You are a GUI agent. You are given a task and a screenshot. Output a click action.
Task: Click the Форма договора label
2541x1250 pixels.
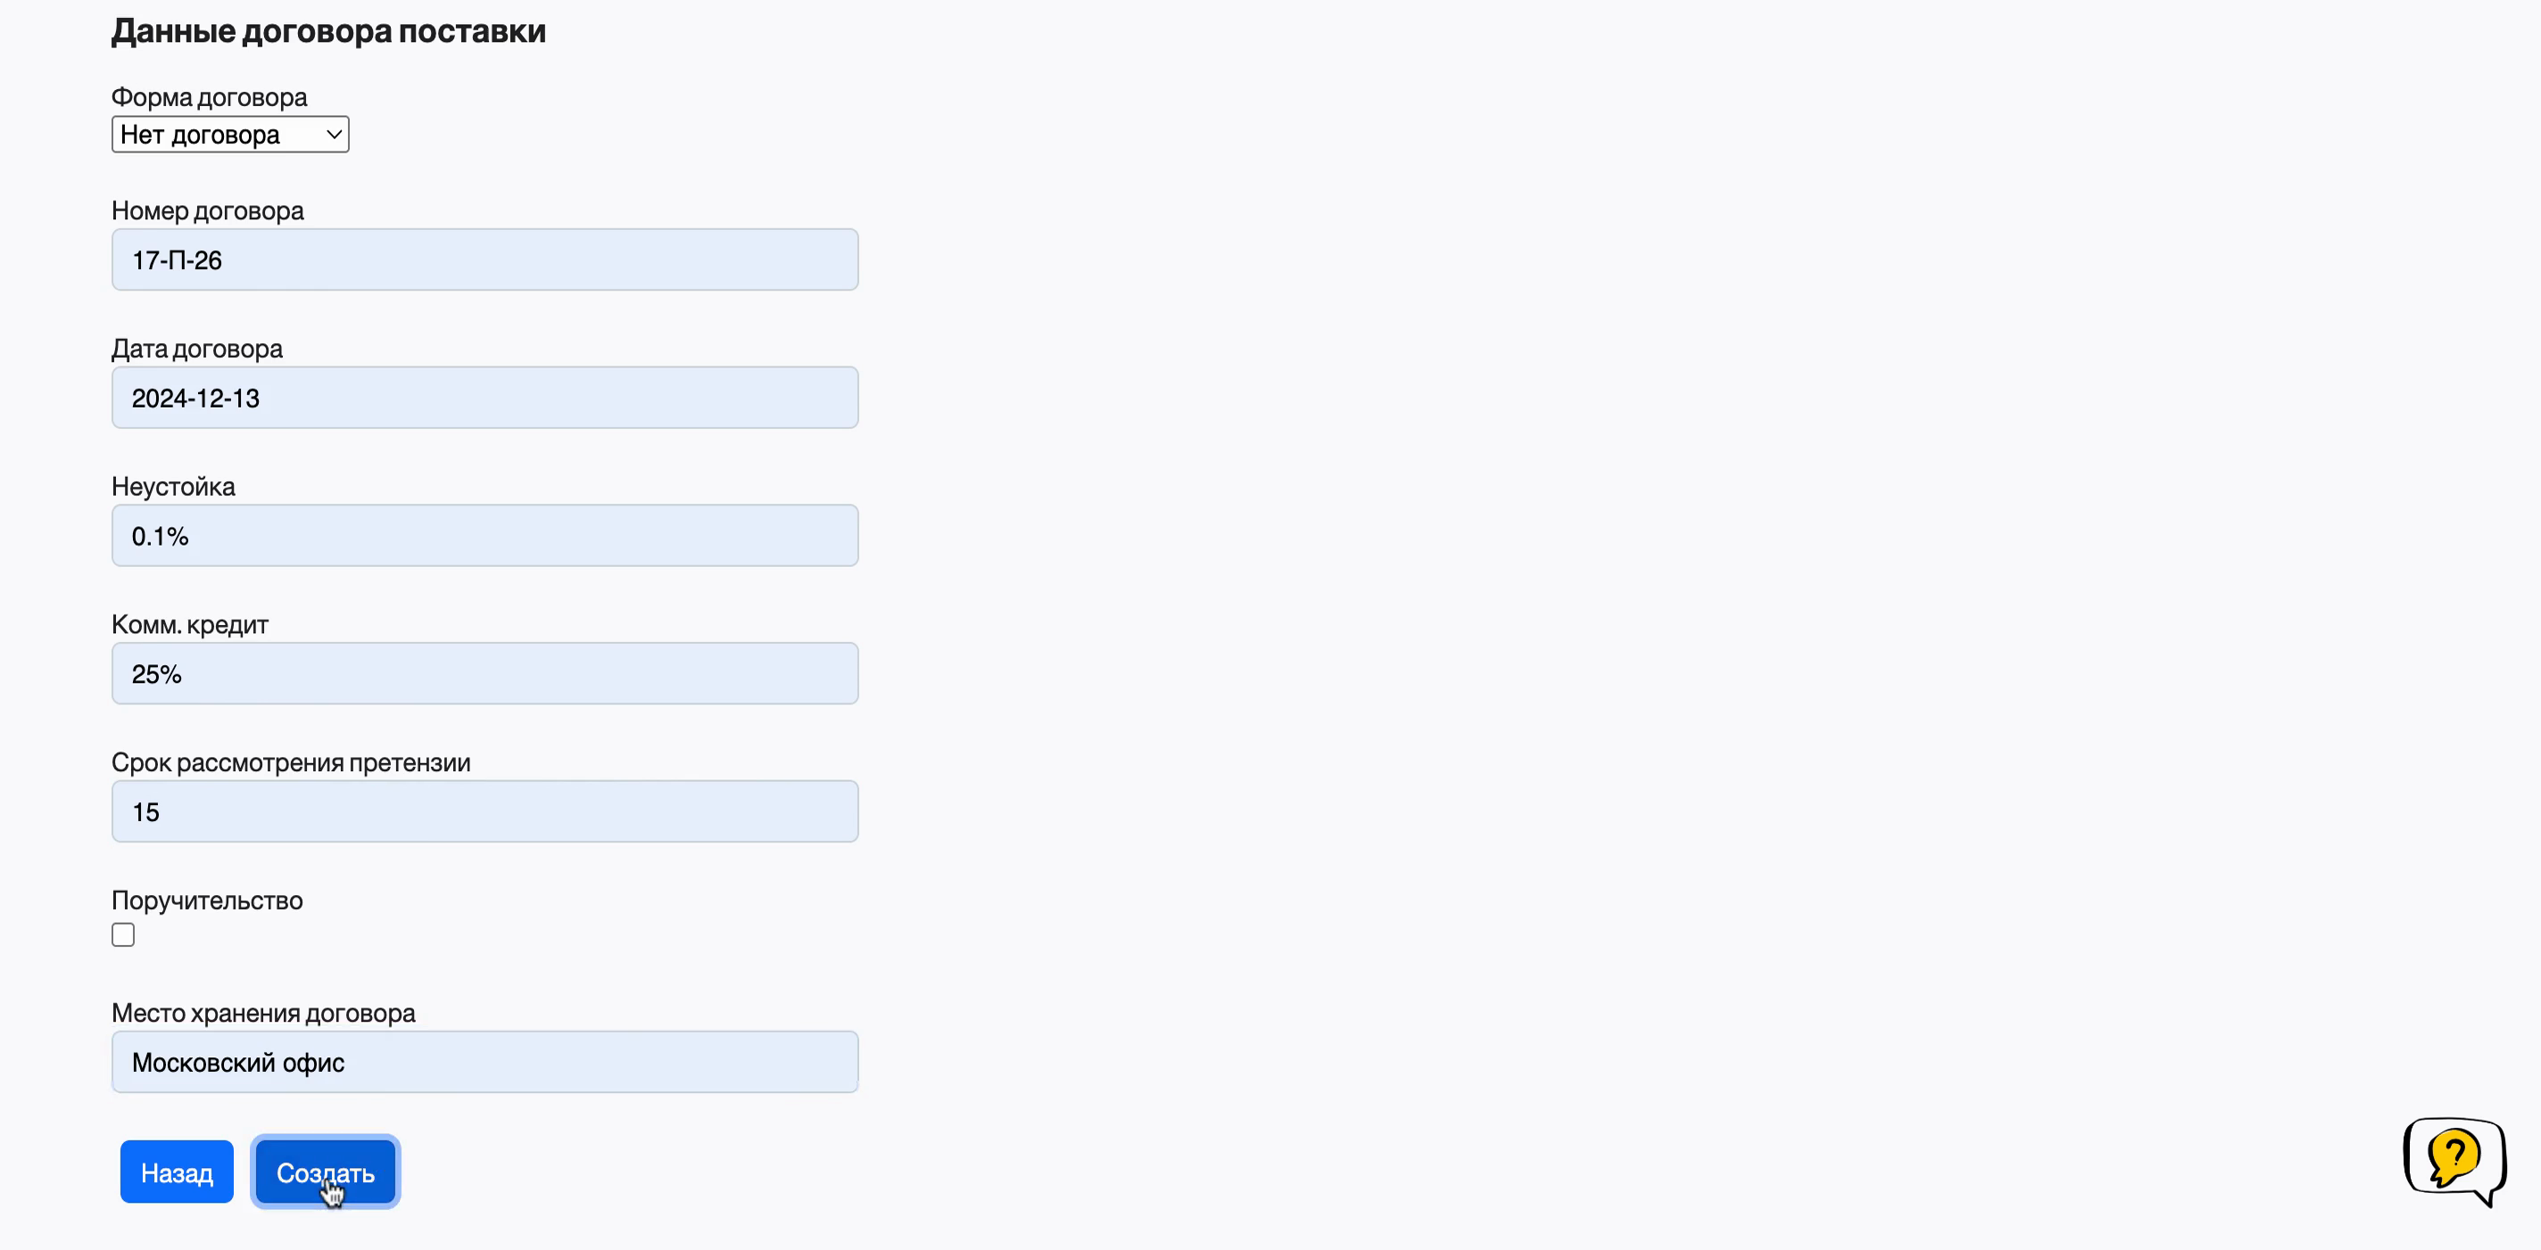(x=209, y=96)
